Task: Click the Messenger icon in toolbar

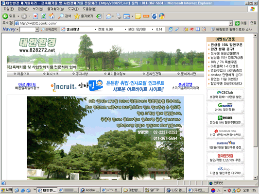Action: [x=162, y=16]
